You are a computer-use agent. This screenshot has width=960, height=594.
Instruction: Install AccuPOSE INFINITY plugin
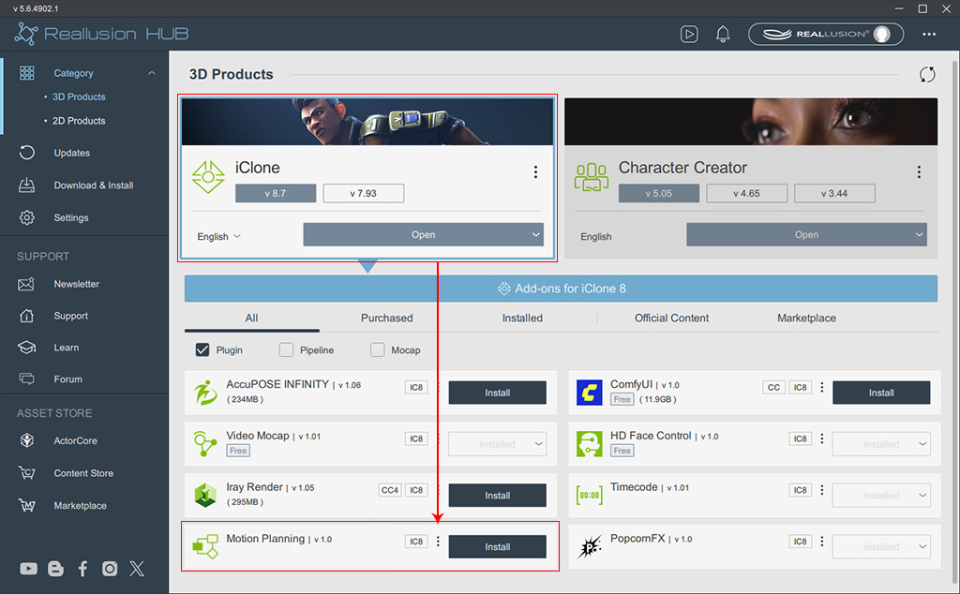pyautogui.click(x=497, y=393)
